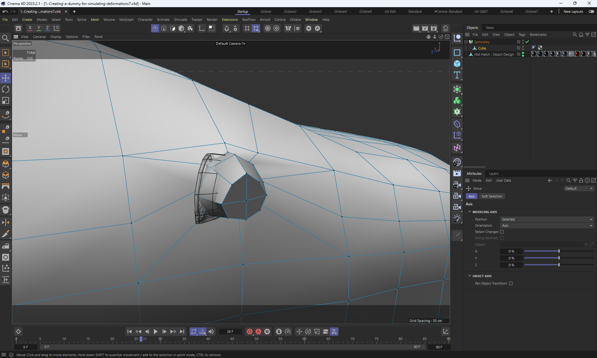The image size is (597, 358).
Task: Click the Cube primitive icon
Action: coord(457,64)
